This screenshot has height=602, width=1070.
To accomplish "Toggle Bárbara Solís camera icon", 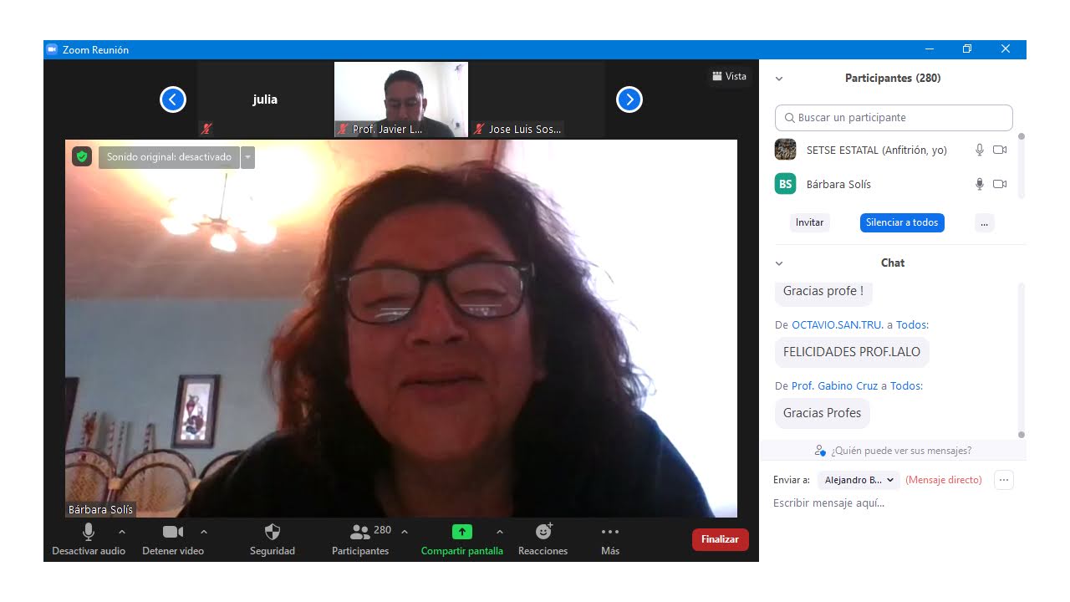I will 1000,184.
